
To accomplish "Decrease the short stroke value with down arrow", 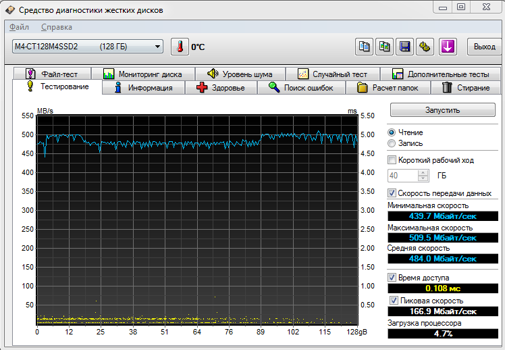I will click(x=423, y=178).
